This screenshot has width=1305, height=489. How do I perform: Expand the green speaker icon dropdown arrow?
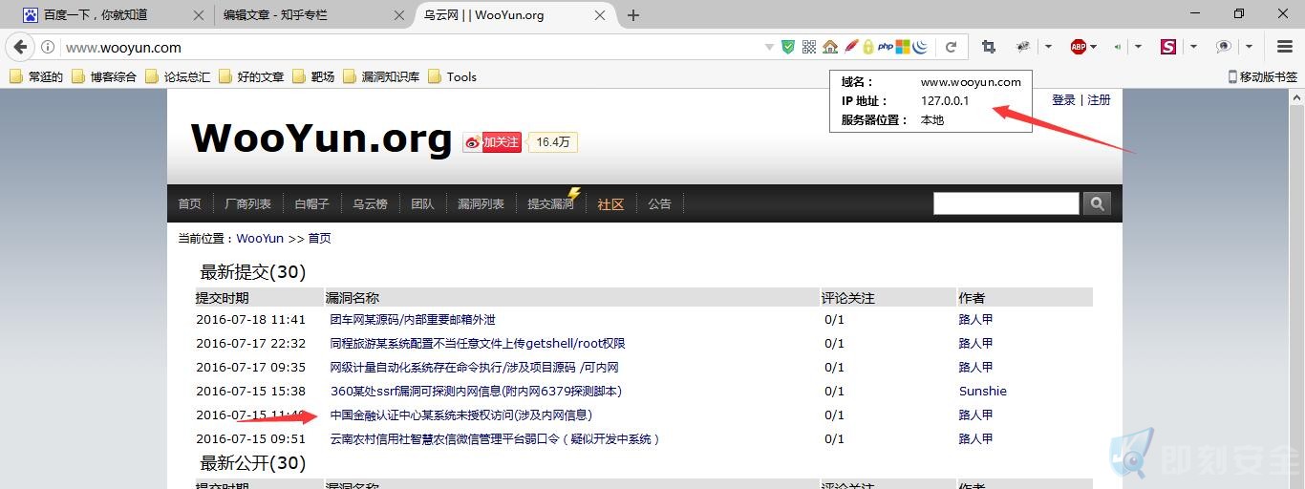1138,47
